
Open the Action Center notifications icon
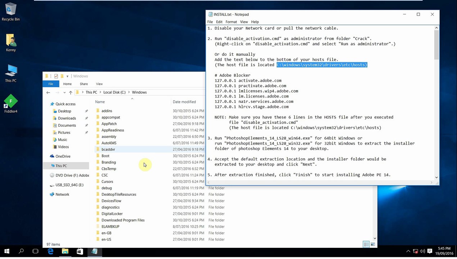[430, 251]
